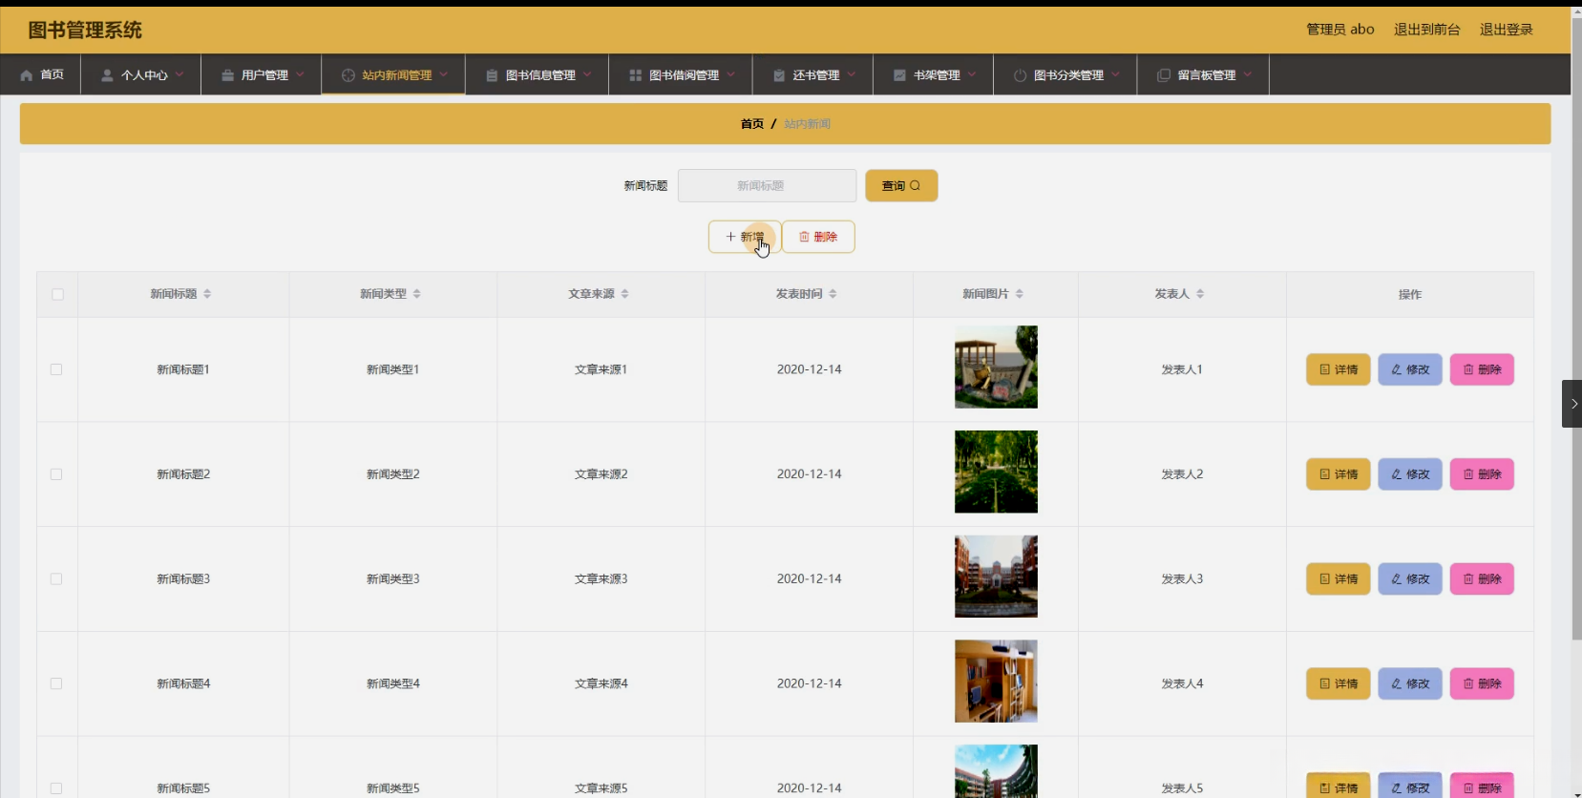Screen dimensions: 1582x798
Task: Toggle the select-all checkbox in table header
Action: [57, 294]
